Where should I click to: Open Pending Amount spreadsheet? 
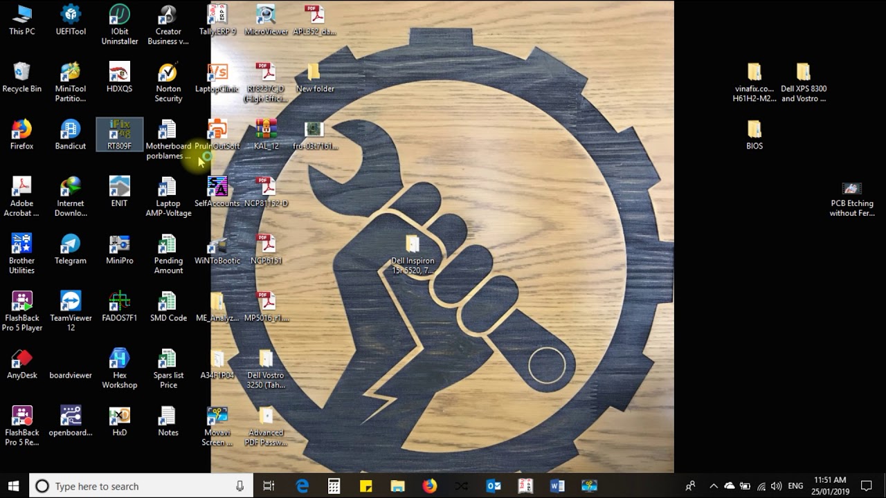(168, 255)
